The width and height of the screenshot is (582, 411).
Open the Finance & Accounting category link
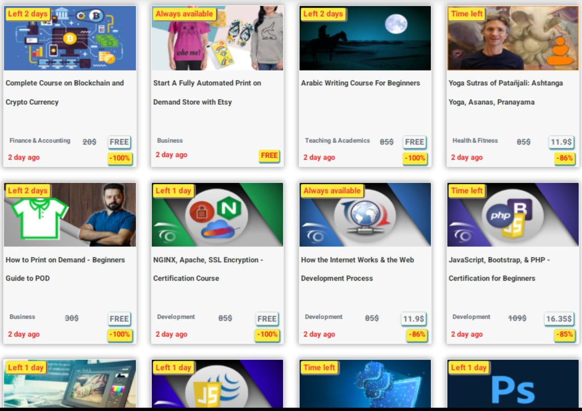(x=40, y=141)
